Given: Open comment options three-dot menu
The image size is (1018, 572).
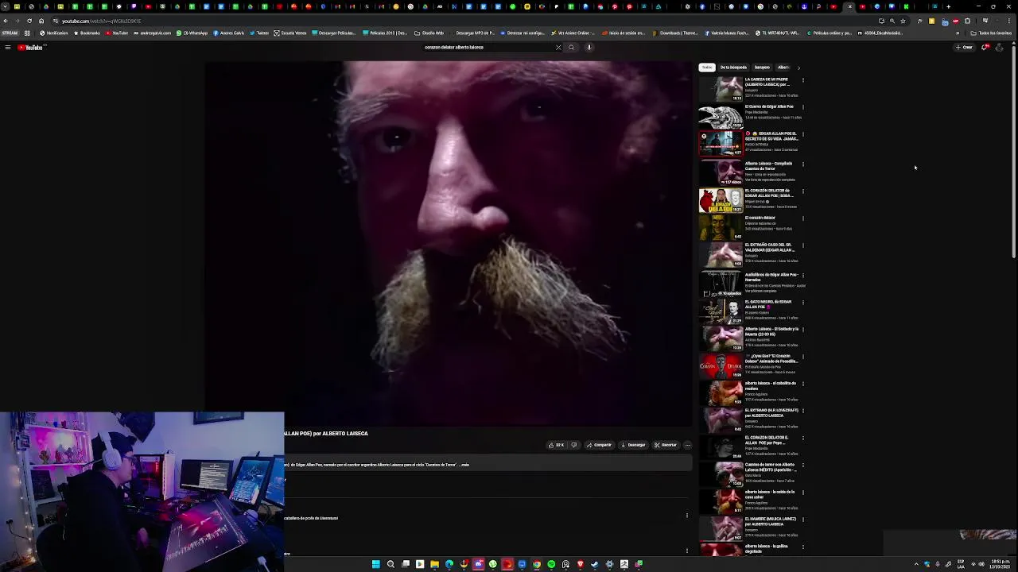Looking at the screenshot, I should (687, 516).
